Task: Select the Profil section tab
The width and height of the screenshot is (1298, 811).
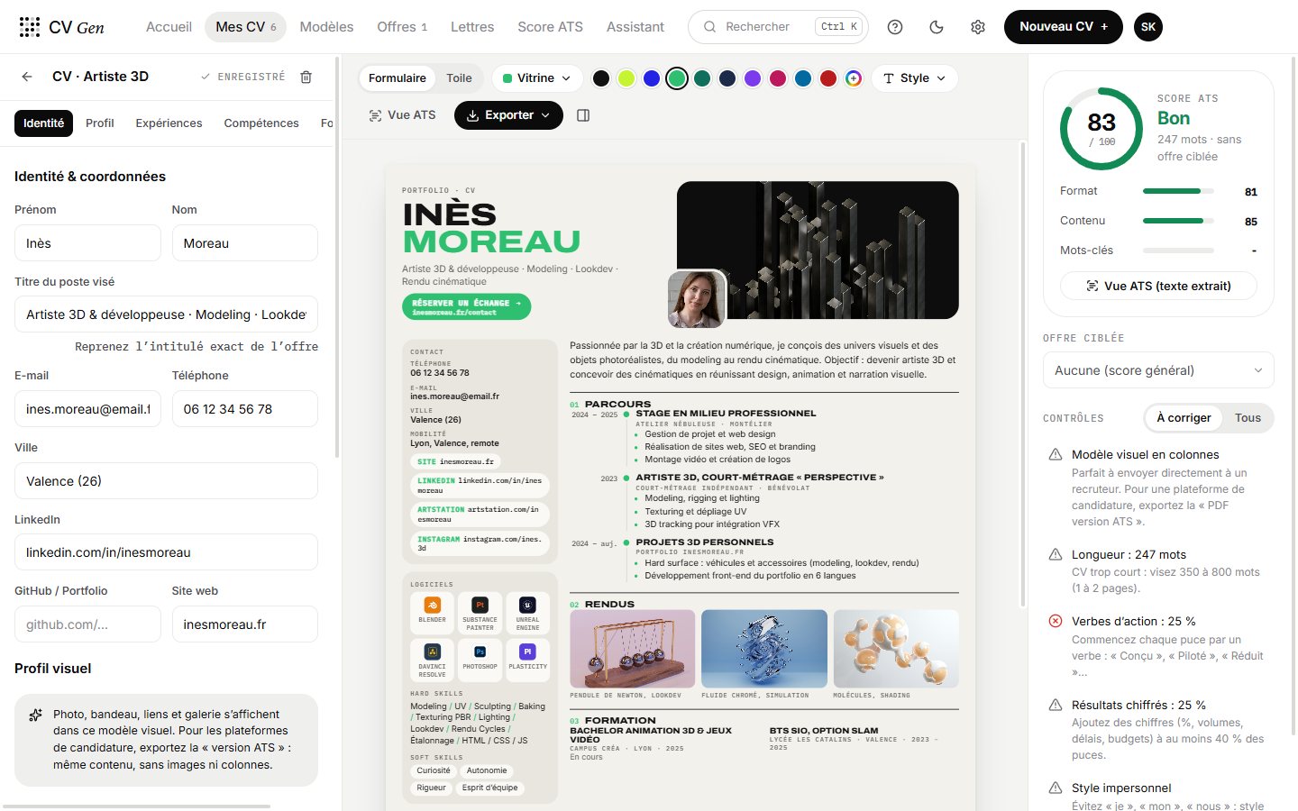Action: pos(100,123)
